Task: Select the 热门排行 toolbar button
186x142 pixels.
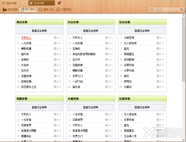Action: click(28, 10)
